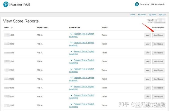This screenshot has height=111, width=169.
Task: Send Scores for the third exam row
Action: pyautogui.click(x=158, y=53)
